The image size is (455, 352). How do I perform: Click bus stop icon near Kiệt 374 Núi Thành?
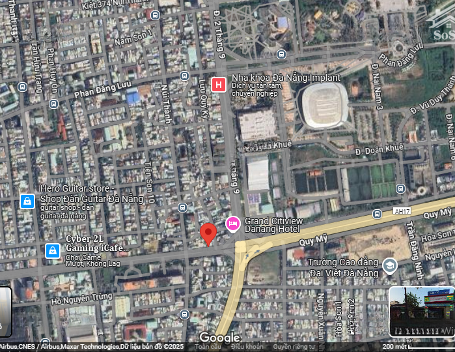tap(155, 15)
